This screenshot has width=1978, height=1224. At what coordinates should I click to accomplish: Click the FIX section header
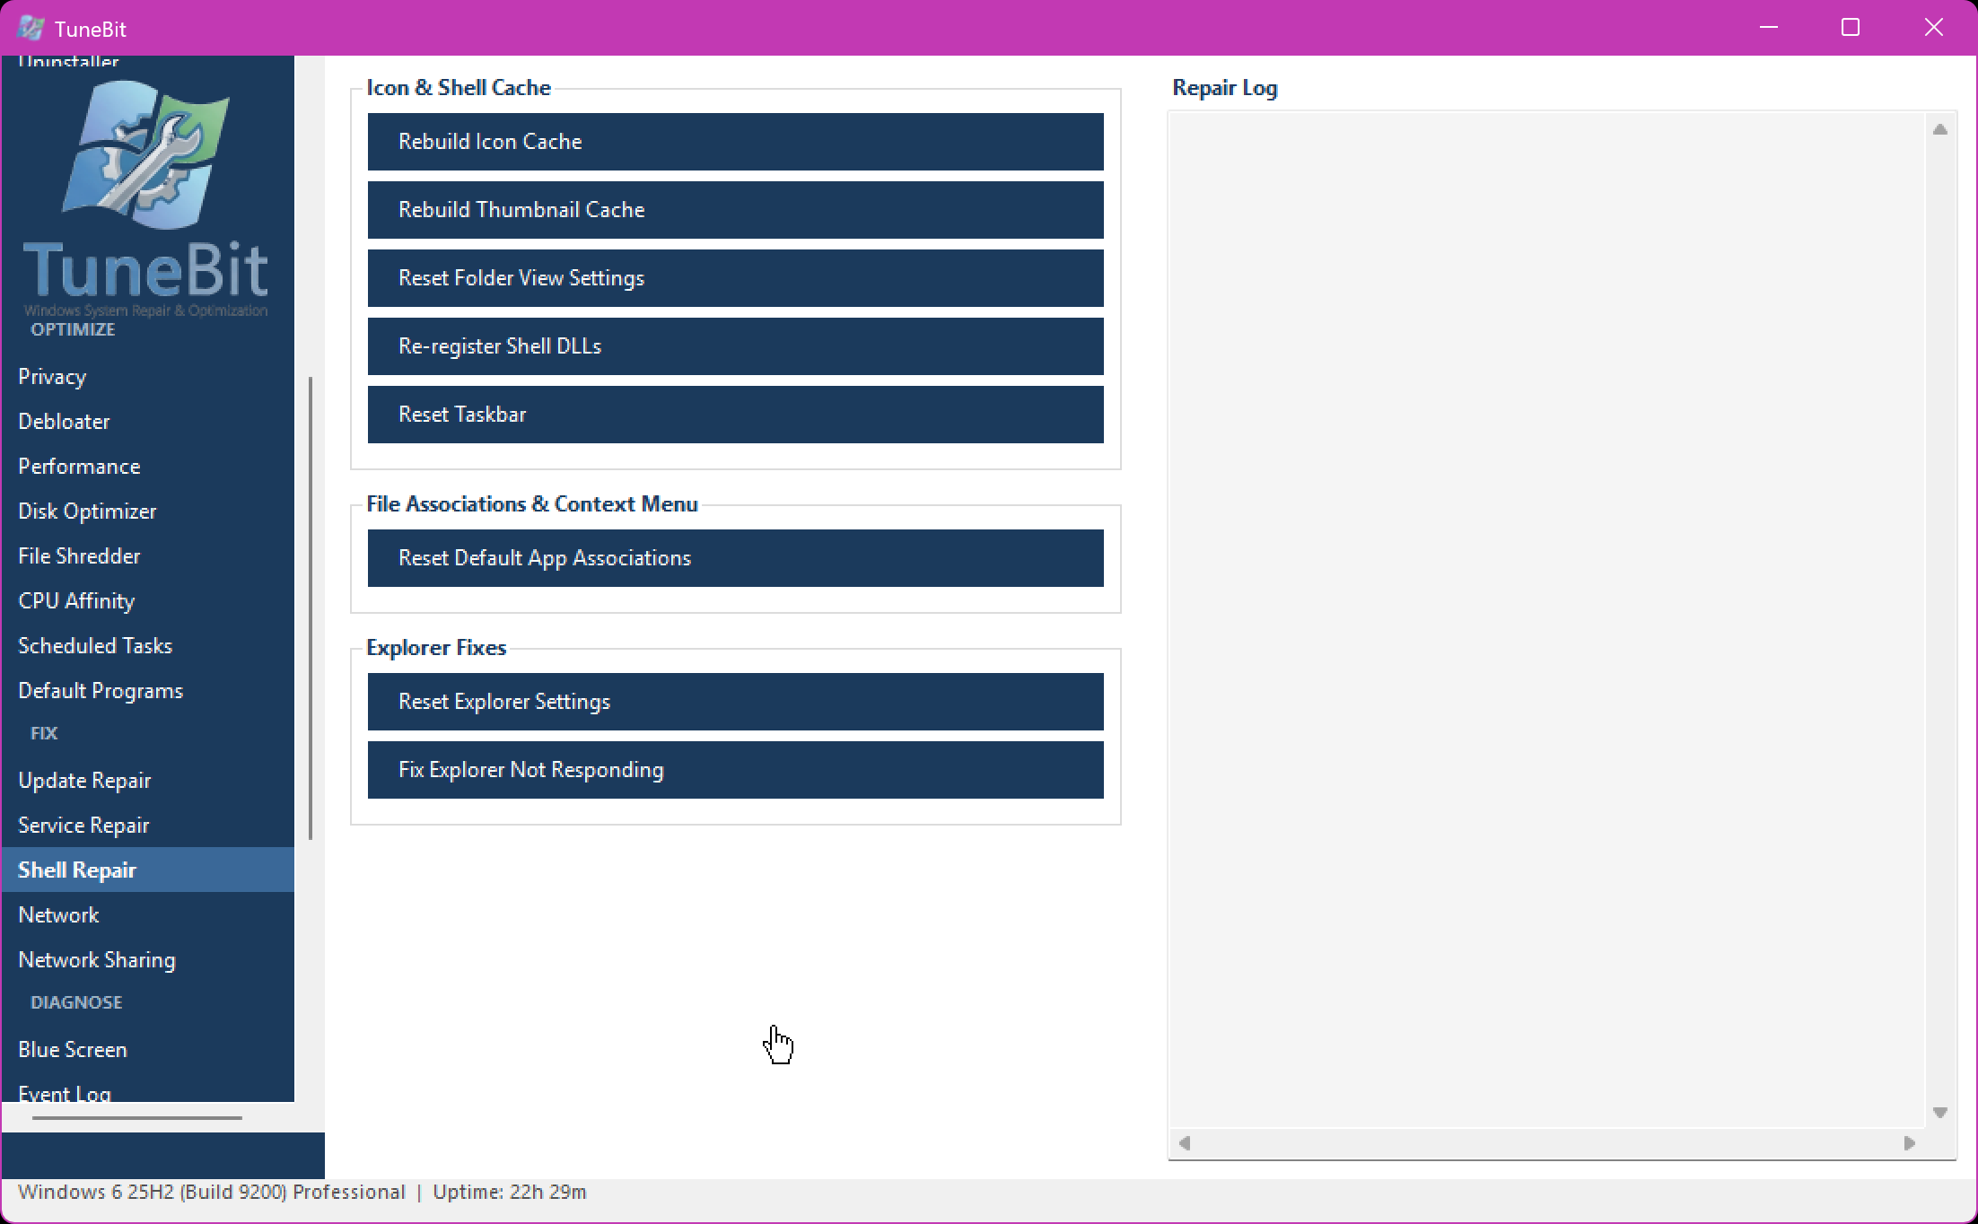coord(44,733)
